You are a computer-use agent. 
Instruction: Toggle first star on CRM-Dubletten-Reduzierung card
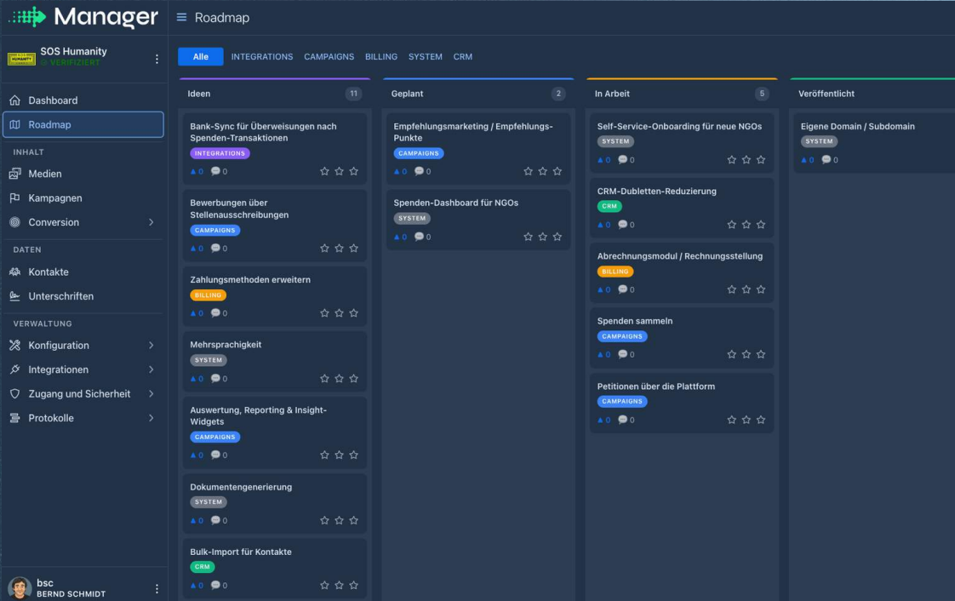tap(731, 225)
